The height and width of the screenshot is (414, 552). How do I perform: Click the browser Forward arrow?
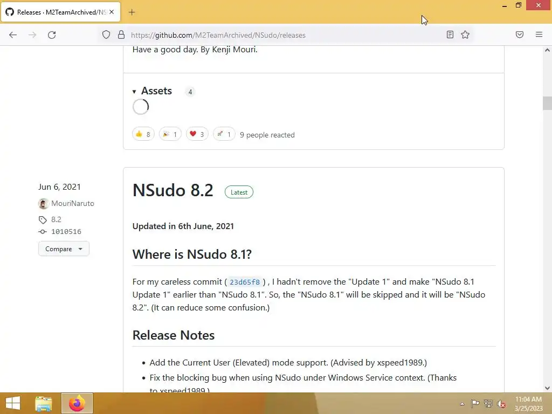pos(32,35)
